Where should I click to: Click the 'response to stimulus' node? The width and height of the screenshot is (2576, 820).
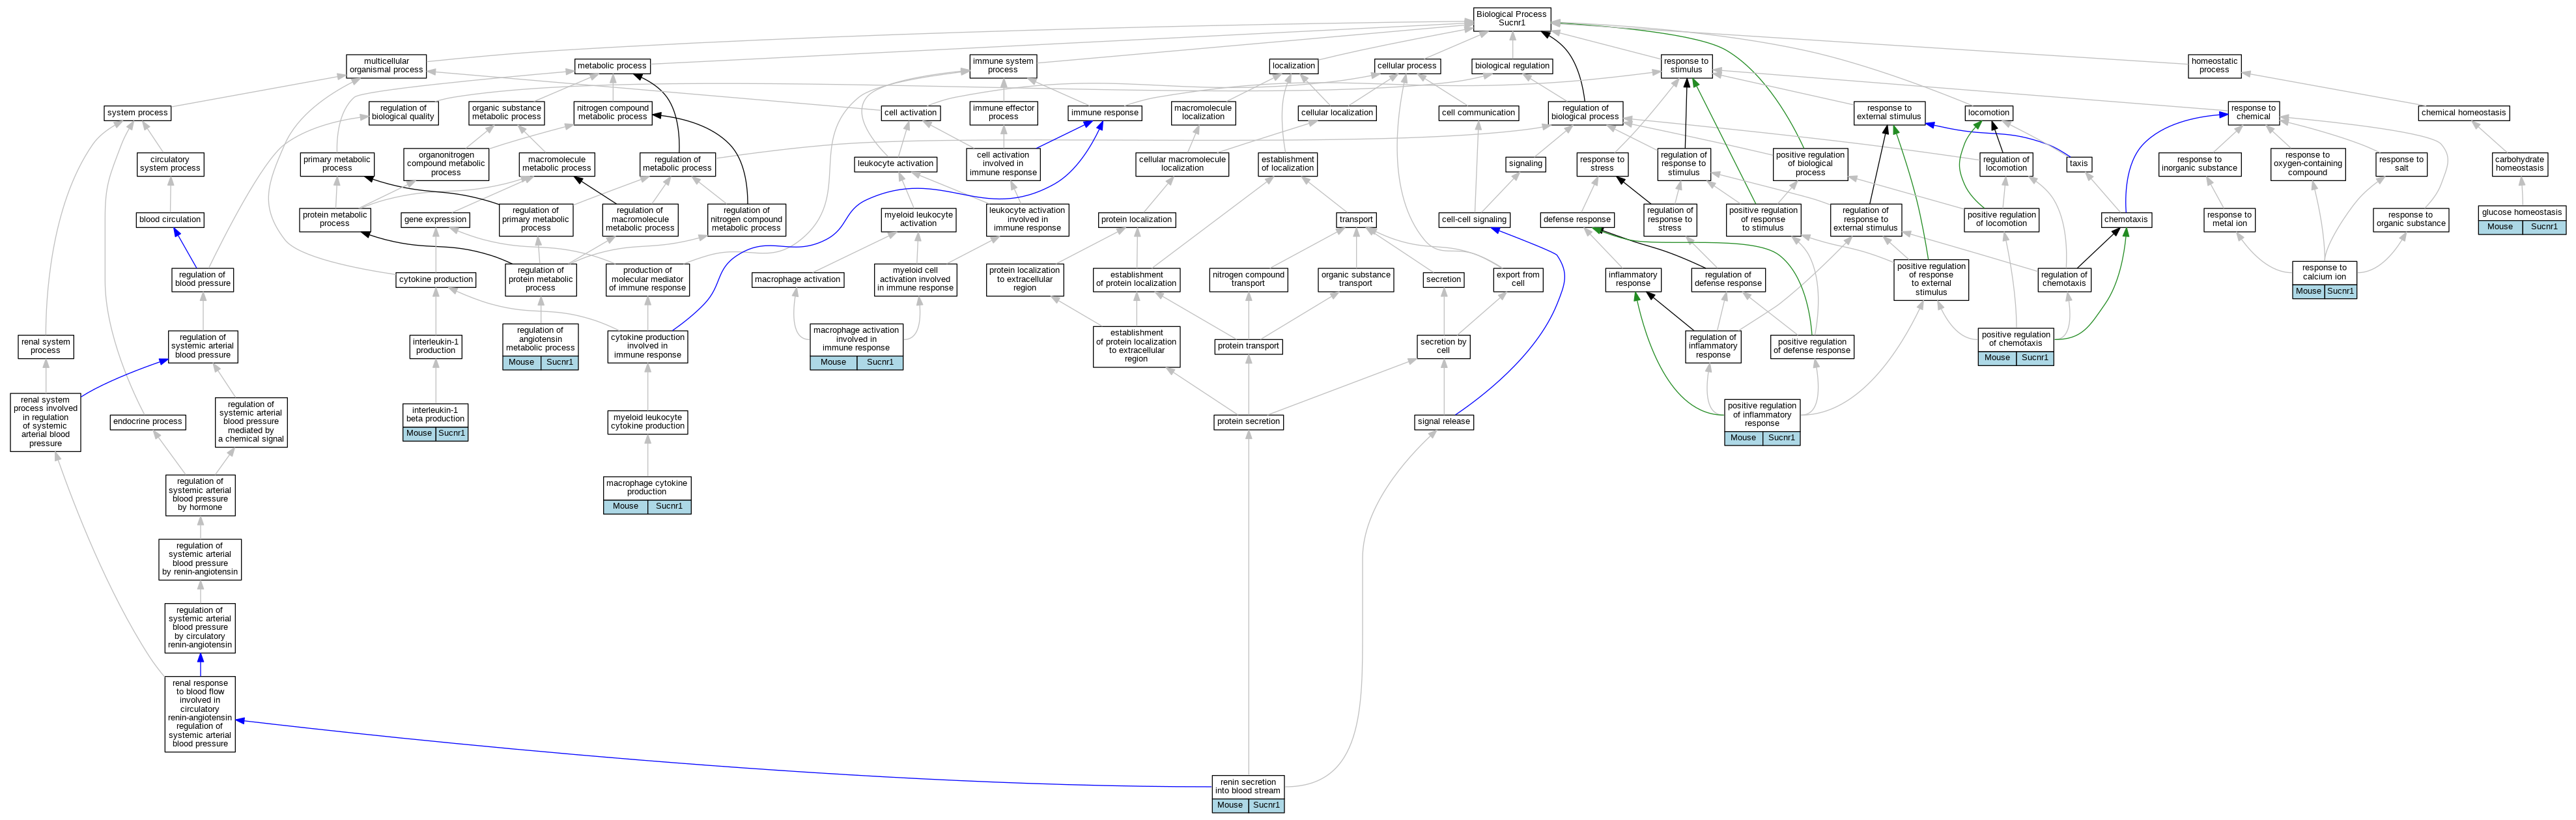click(x=1686, y=66)
